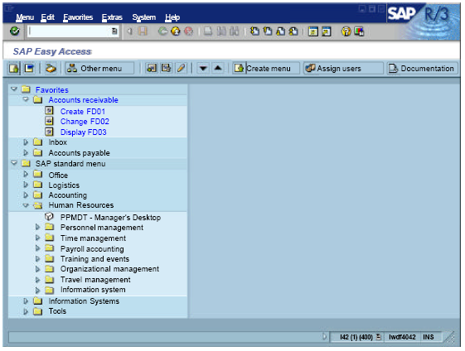
Task: Open the Customize local layout icon
Action: (x=359, y=31)
